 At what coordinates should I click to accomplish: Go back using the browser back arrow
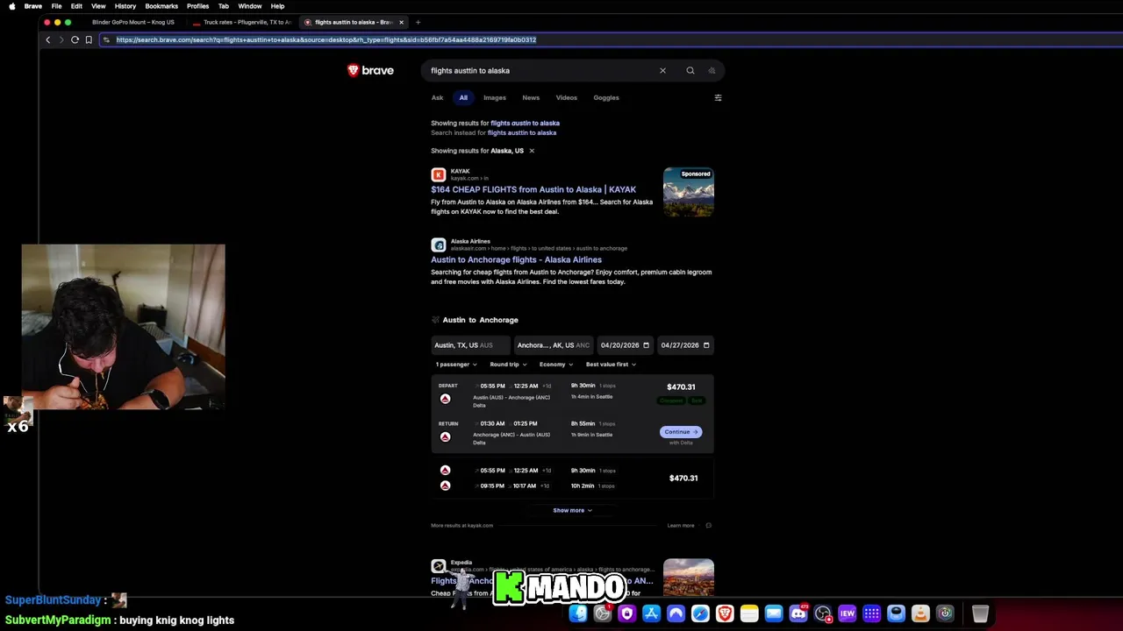point(48,39)
